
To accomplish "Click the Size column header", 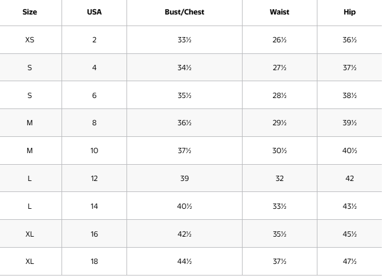I will (x=30, y=12).
